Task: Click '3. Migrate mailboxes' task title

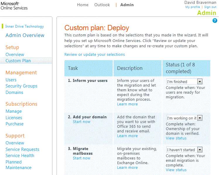Action: [x=80, y=151]
